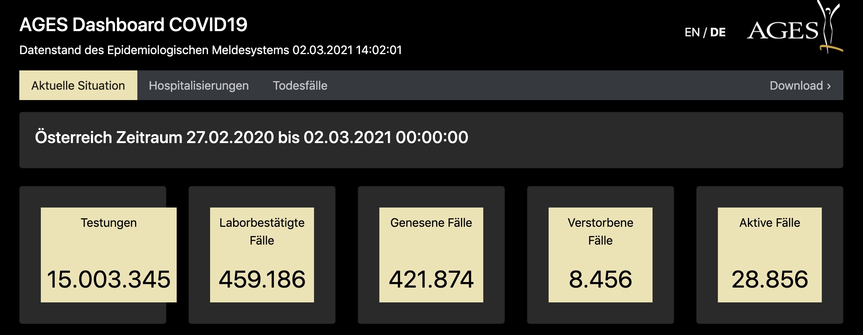Viewport: 863px width, 335px height.
Task: Click the Datenstand timestamp line
Action: click(210, 50)
